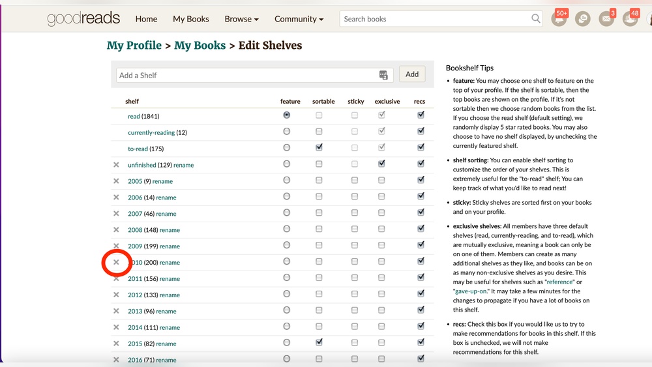The image size is (652, 367).
Task: Delete the 2008 shelf
Action: click(x=117, y=229)
